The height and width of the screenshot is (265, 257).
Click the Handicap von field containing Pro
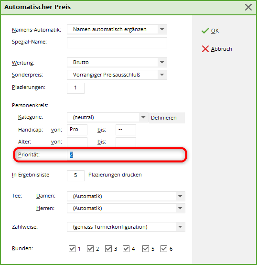(77, 130)
